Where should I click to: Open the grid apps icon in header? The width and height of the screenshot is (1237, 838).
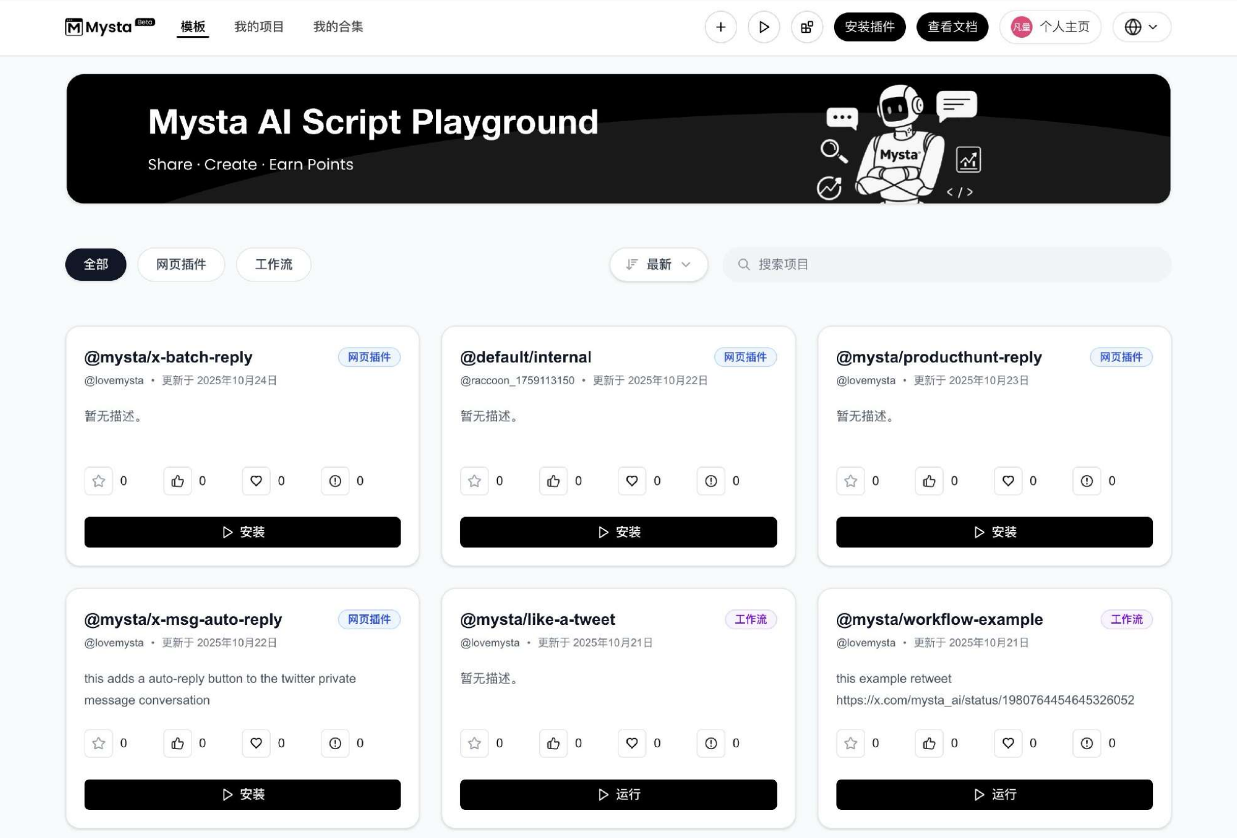(x=807, y=27)
